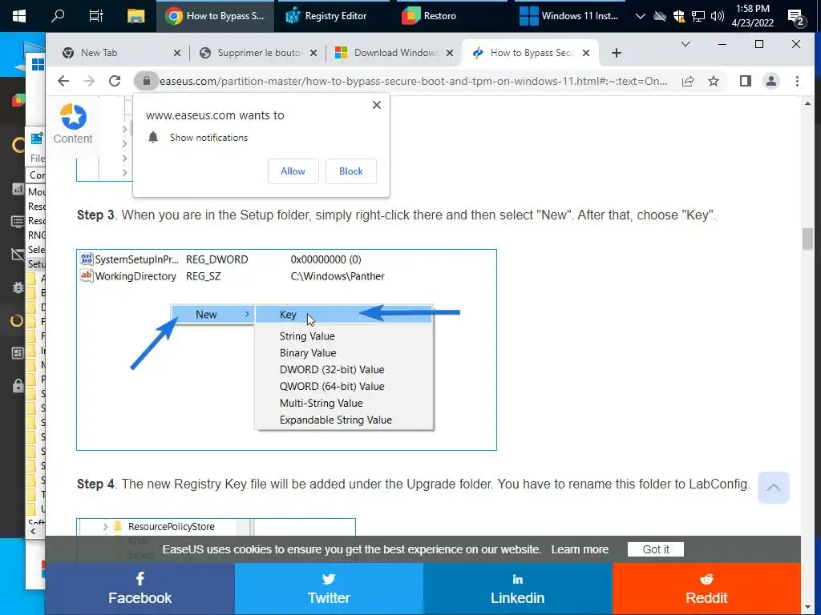821x615 pixels.
Task: Show hidden system tray icons
Action: (640, 16)
